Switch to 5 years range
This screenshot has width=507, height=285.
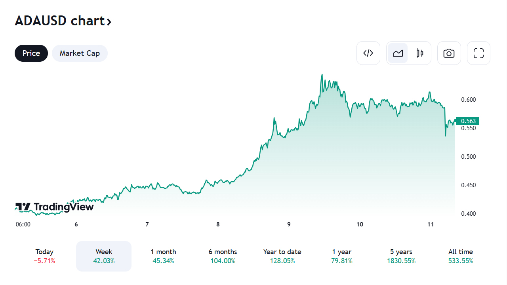(x=401, y=256)
